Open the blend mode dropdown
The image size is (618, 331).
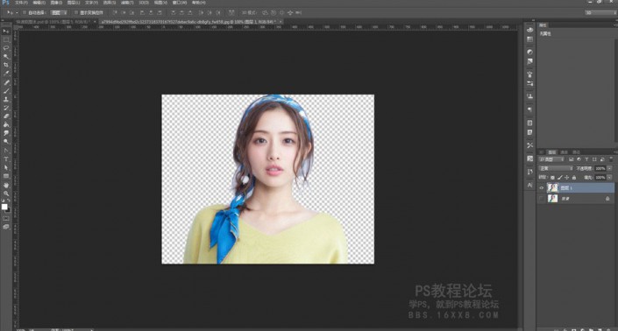(556, 168)
